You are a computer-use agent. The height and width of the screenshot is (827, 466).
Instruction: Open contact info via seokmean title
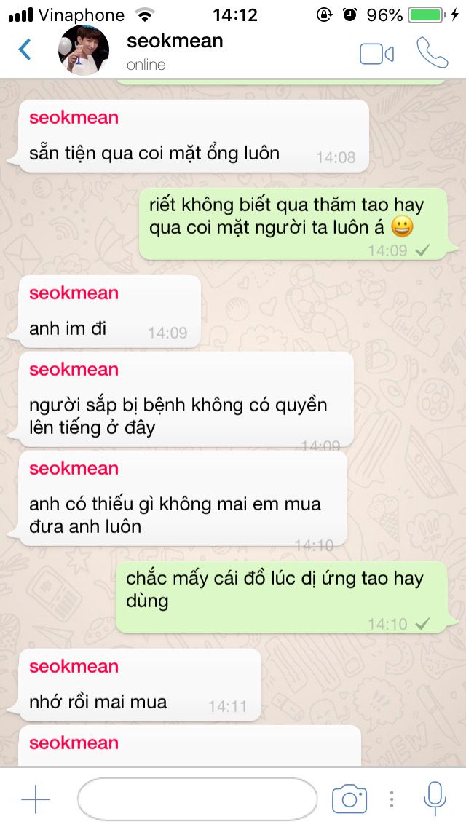pos(175,41)
